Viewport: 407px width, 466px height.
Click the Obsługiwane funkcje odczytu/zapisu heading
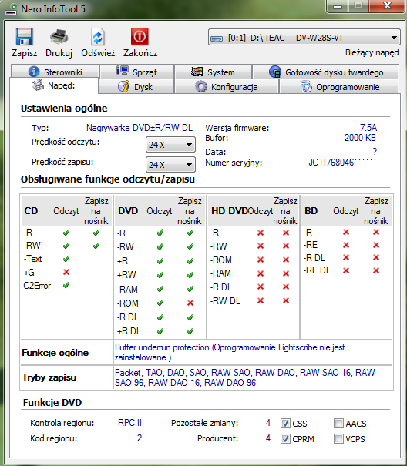[108, 179]
